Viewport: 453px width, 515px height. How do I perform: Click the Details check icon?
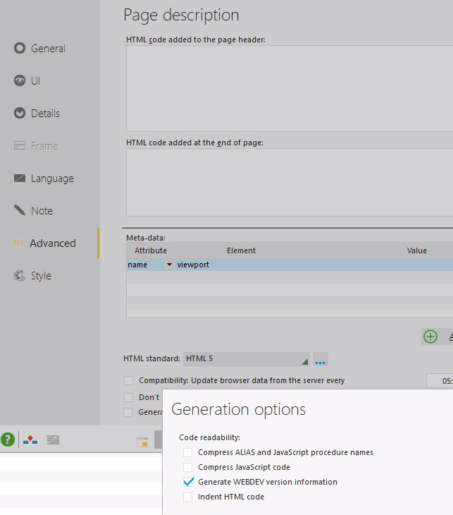20,114
